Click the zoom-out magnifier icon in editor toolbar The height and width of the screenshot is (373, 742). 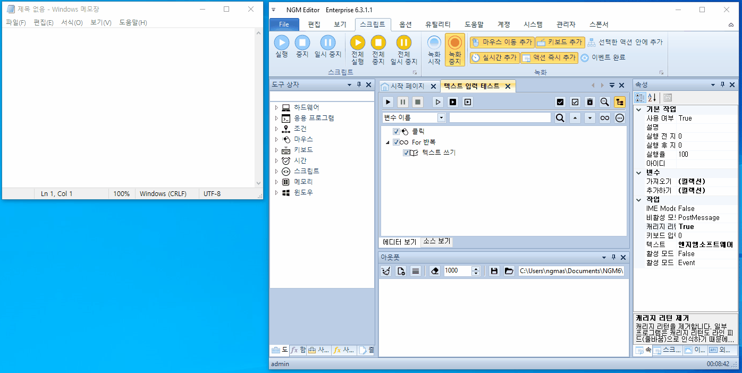604,102
